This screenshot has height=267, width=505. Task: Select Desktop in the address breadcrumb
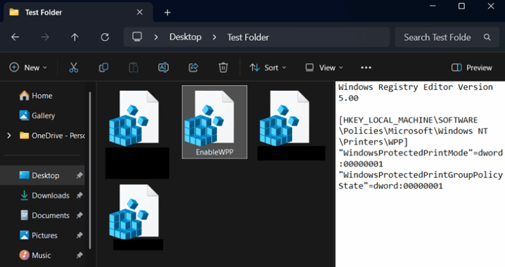pyautogui.click(x=185, y=37)
